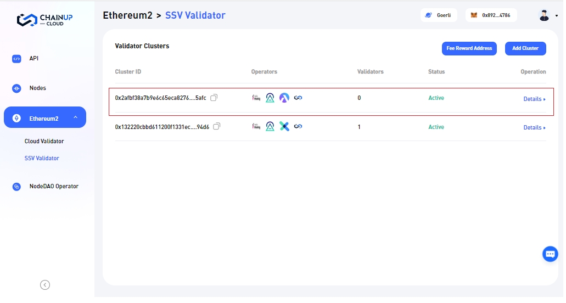566x303 pixels.
Task: Copy the 0x2afbf38a cluster ID
Action: tap(214, 98)
